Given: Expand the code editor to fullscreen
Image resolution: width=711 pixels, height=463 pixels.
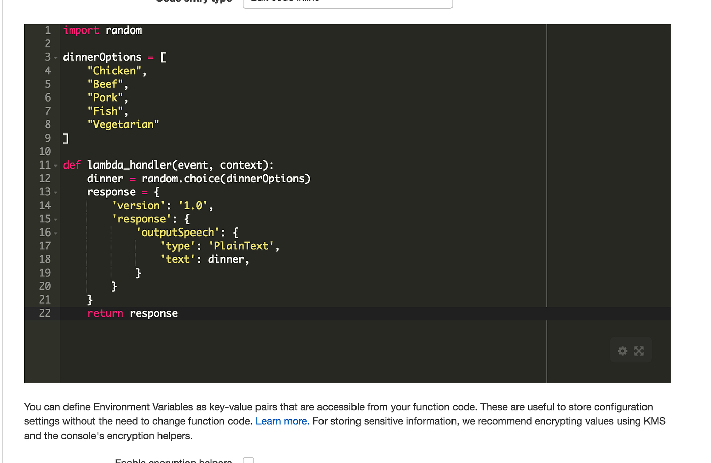Looking at the screenshot, I should 639,350.
